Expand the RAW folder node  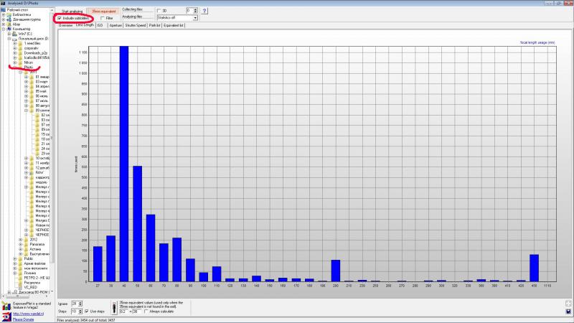[26, 172]
